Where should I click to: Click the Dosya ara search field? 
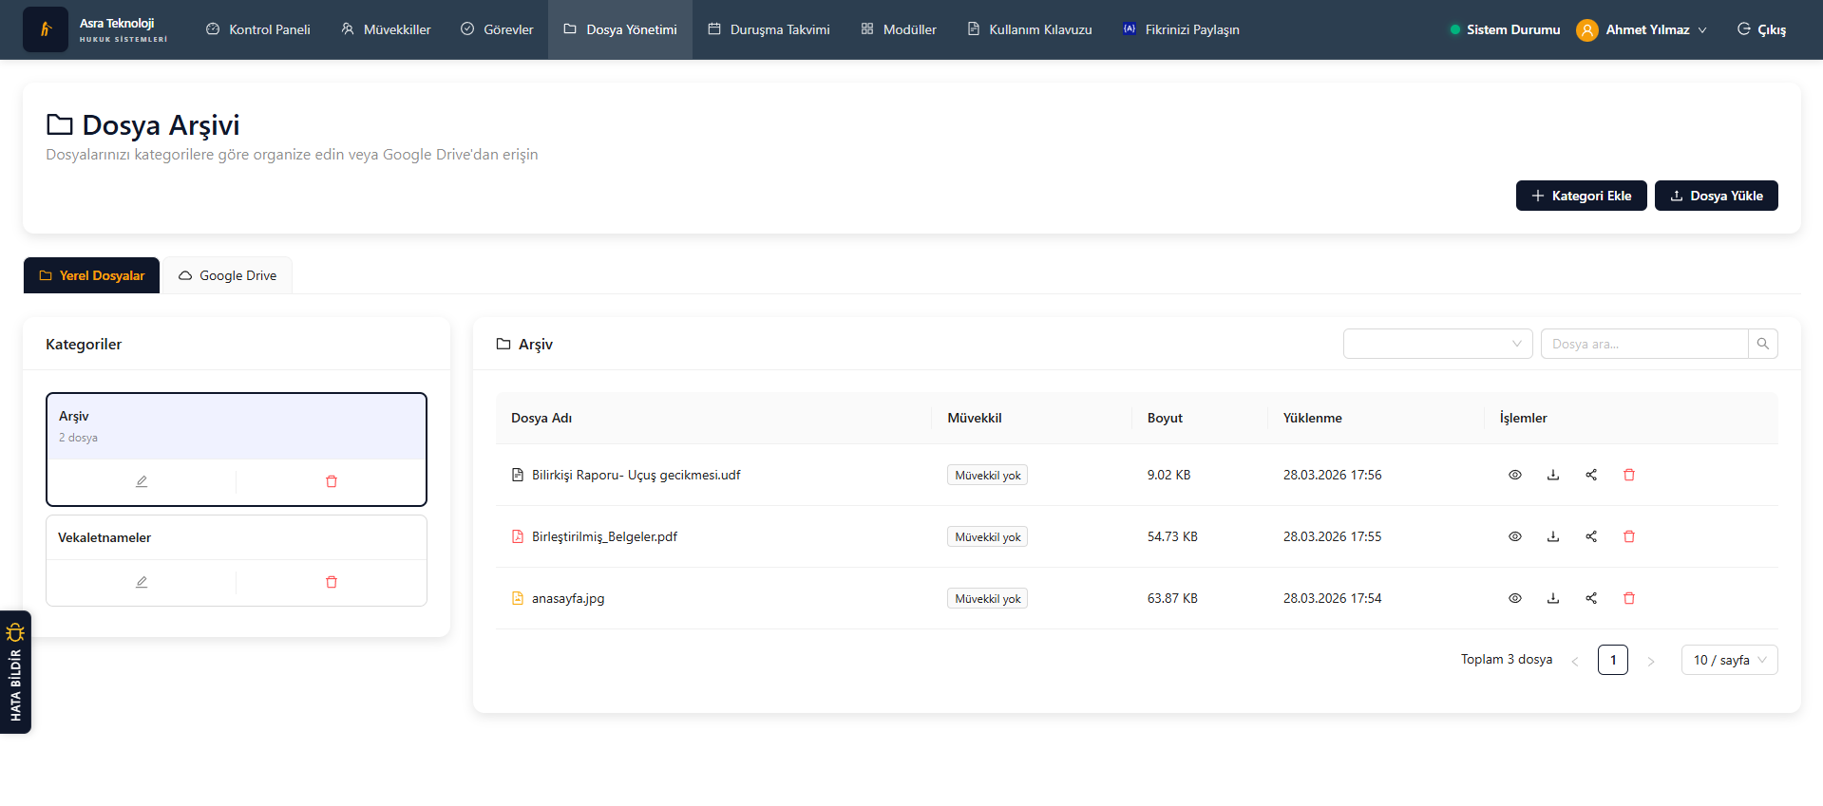point(1644,344)
